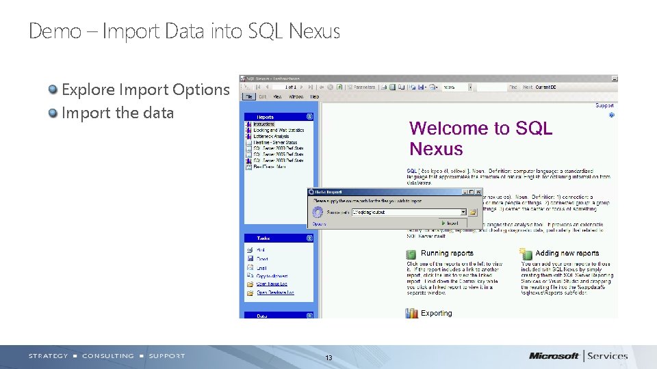Open SQL Server 2008 Perf Stats report
The width and height of the screenshot is (657, 369).
(x=279, y=160)
